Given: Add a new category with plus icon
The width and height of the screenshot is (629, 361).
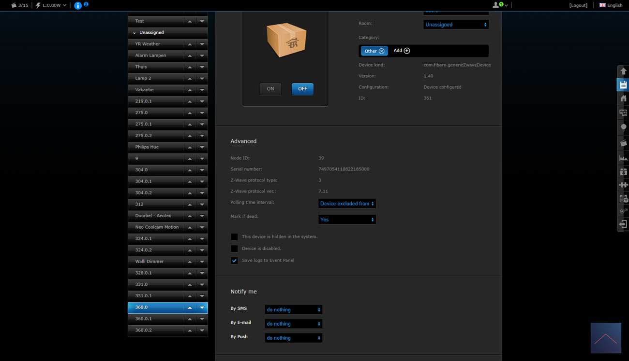Looking at the screenshot, I should click(x=406, y=51).
